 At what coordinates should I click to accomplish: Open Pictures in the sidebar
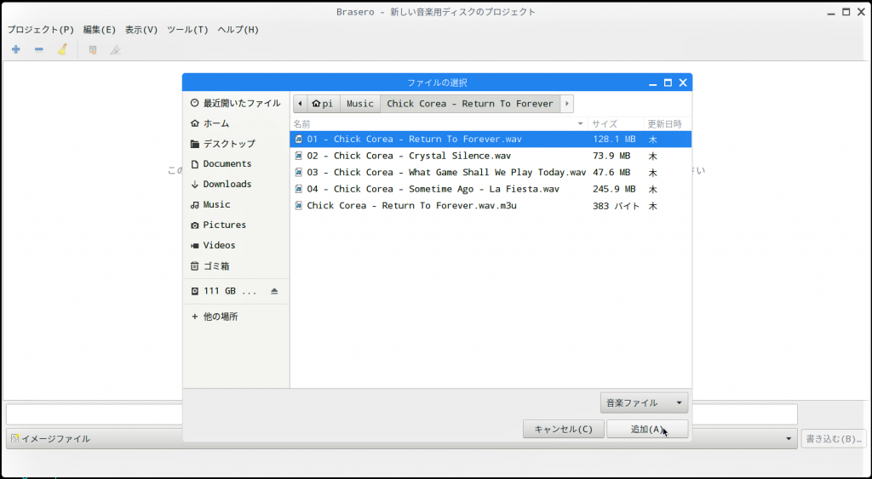tap(236, 225)
